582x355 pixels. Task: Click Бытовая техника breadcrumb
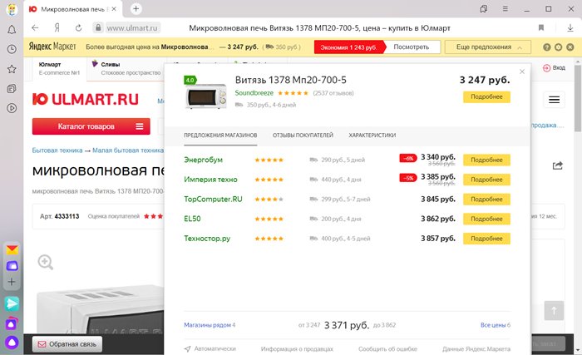[x=57, y=150]
